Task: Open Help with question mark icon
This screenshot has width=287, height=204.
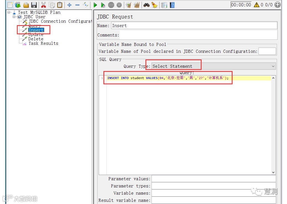Action: [x=172, y=5]
